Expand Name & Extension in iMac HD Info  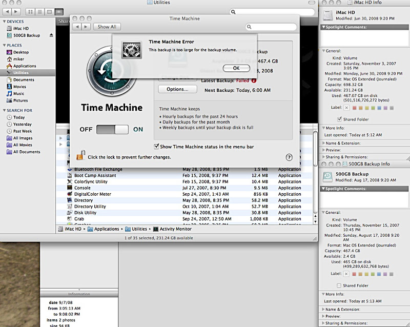323,143
